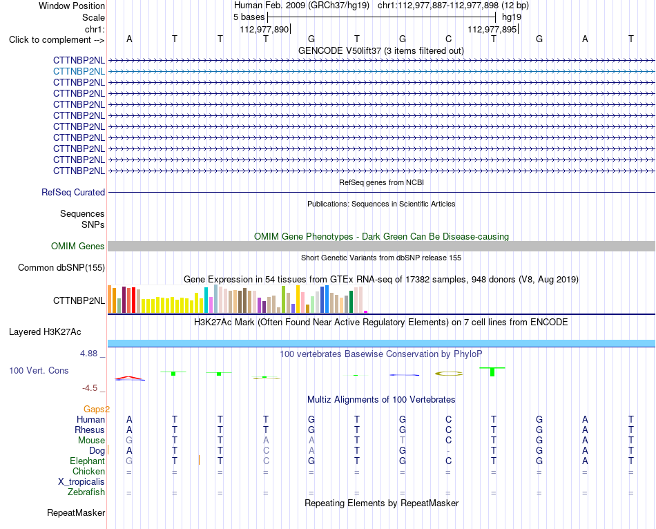
Task: Select the X_tropicalis species label
Action: click(81, 482)
